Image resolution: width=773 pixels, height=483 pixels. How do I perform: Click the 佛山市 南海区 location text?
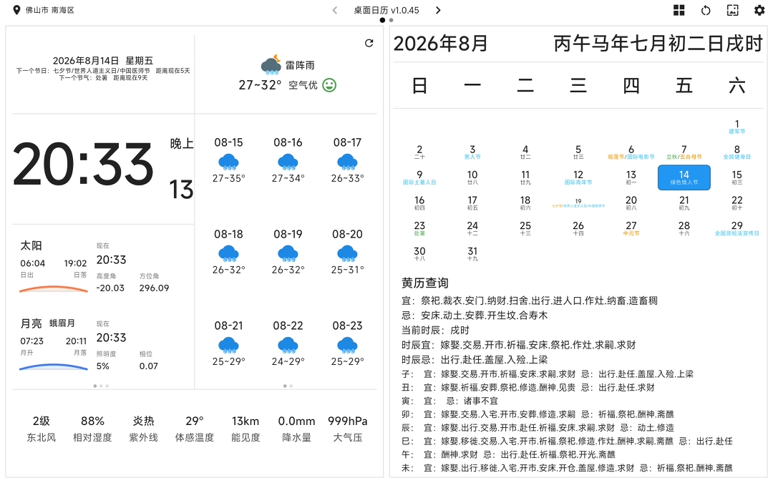[x=50, y=10]
